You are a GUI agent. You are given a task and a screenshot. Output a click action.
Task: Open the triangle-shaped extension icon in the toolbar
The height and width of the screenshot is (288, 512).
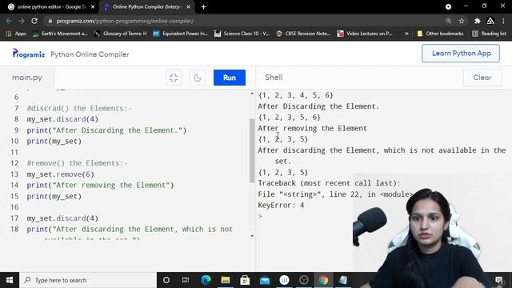(490, 21)
